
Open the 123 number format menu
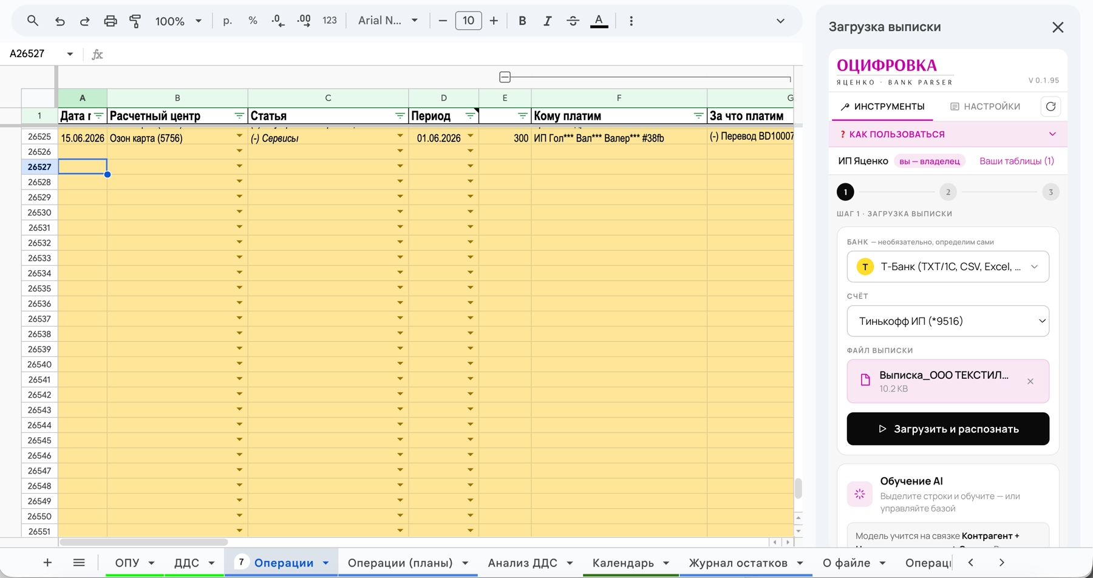point(330,21)
